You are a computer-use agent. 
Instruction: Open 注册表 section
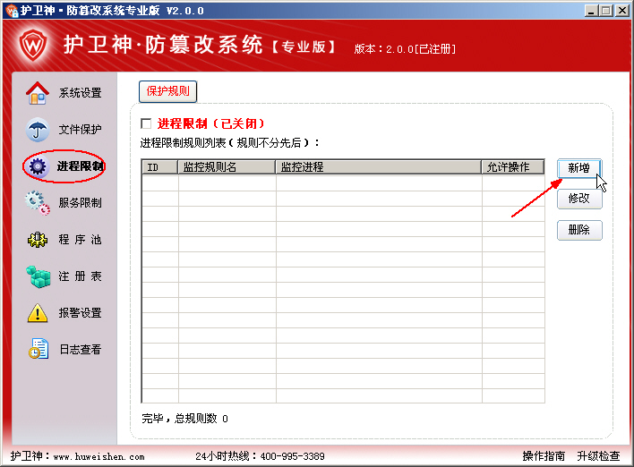pos(80,276)
